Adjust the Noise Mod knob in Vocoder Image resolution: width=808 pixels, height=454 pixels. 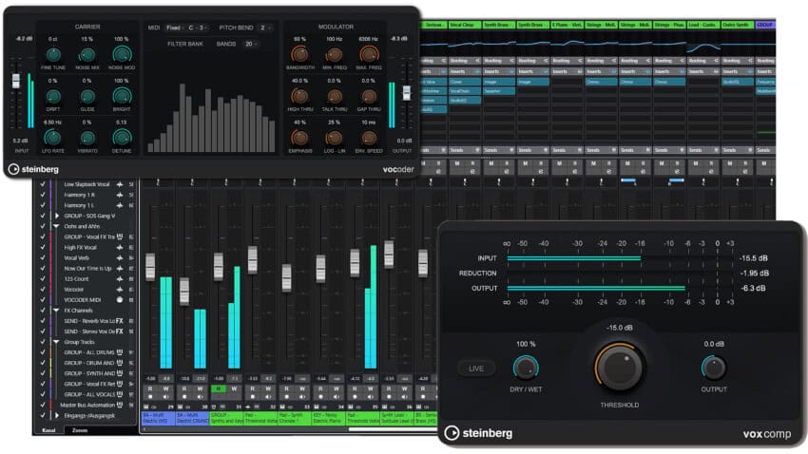122,54
